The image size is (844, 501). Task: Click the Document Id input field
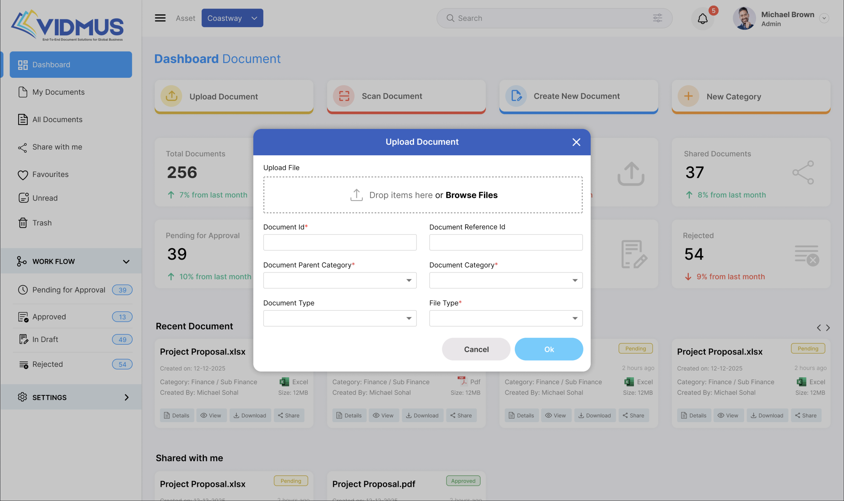(340, 242)
